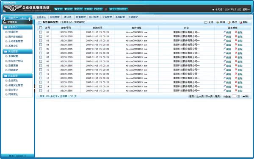254x159 pixels.
Task: Open the 业务中心 top tab
Action: tap(41, 17)
